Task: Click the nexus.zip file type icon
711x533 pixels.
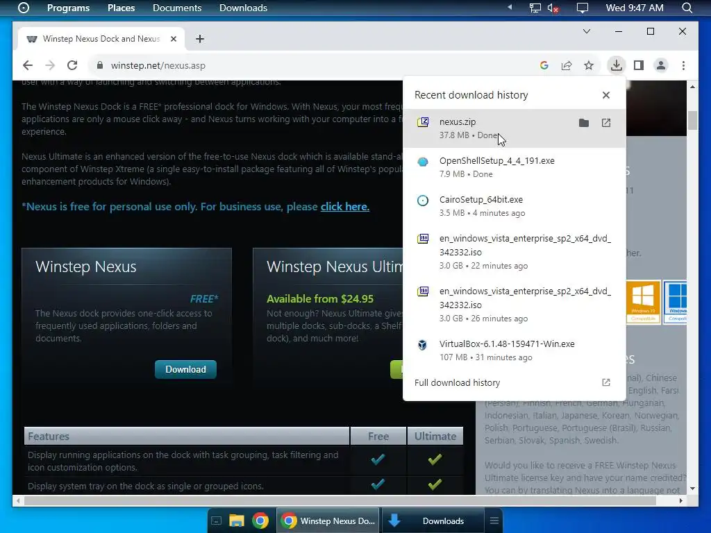Action: point(423,122)
